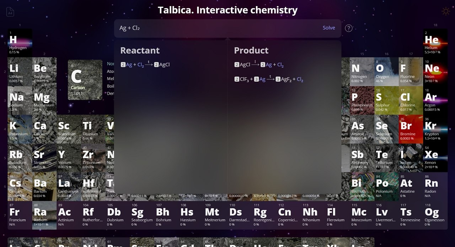Click the Polonium element tile
The height and width of the screenshot is (247, 455).
386,187
